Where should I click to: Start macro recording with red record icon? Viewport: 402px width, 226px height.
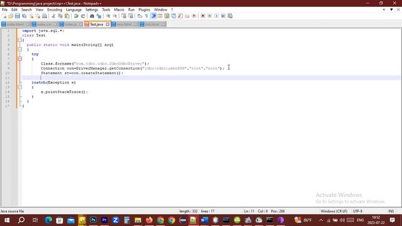coord(203,16)
